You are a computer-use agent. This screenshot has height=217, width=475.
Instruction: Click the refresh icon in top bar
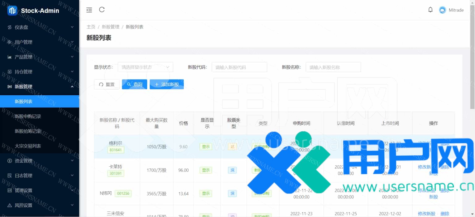coord(102,10)
